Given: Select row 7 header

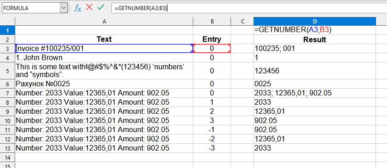Looking at the screenshot, I should click(7, 93).
